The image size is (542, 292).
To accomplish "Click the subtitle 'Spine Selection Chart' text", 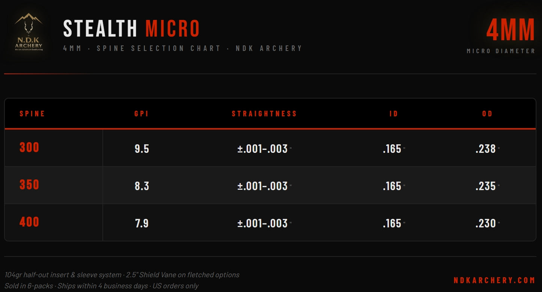I will coord(159,48).
